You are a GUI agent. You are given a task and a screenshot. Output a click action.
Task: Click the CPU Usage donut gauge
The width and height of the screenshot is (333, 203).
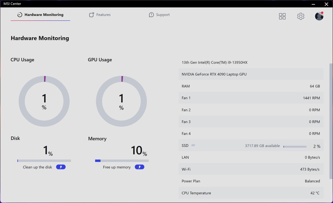(44, 101)
